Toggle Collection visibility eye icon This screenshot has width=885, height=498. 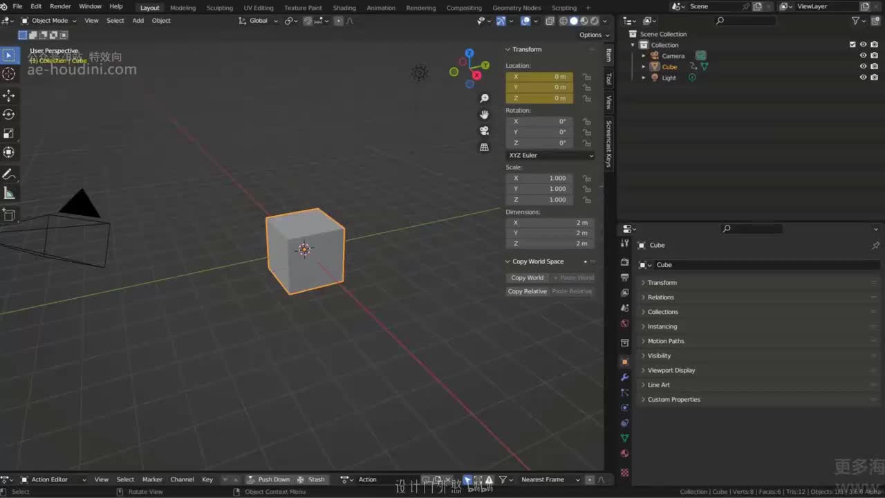coord(863,45)
